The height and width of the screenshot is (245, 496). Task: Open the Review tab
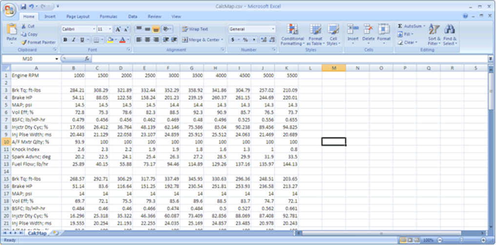(x=155, y=17)
